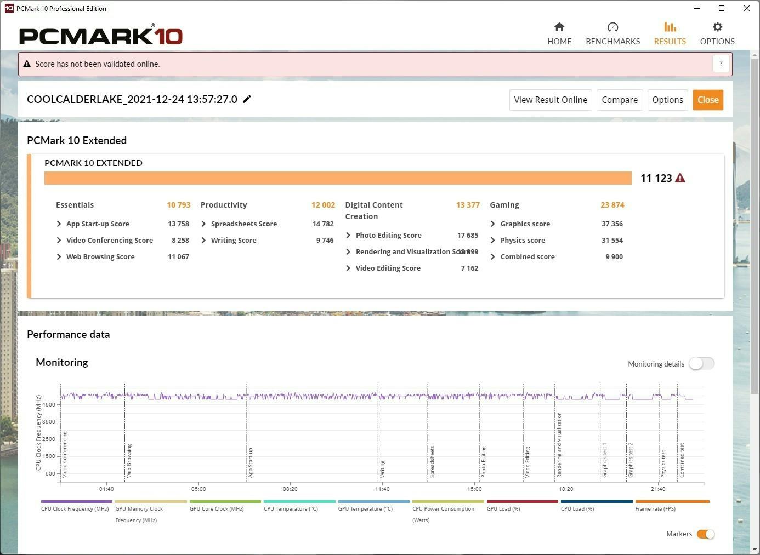Toggle the Monitoring details switch

(701, 364)
